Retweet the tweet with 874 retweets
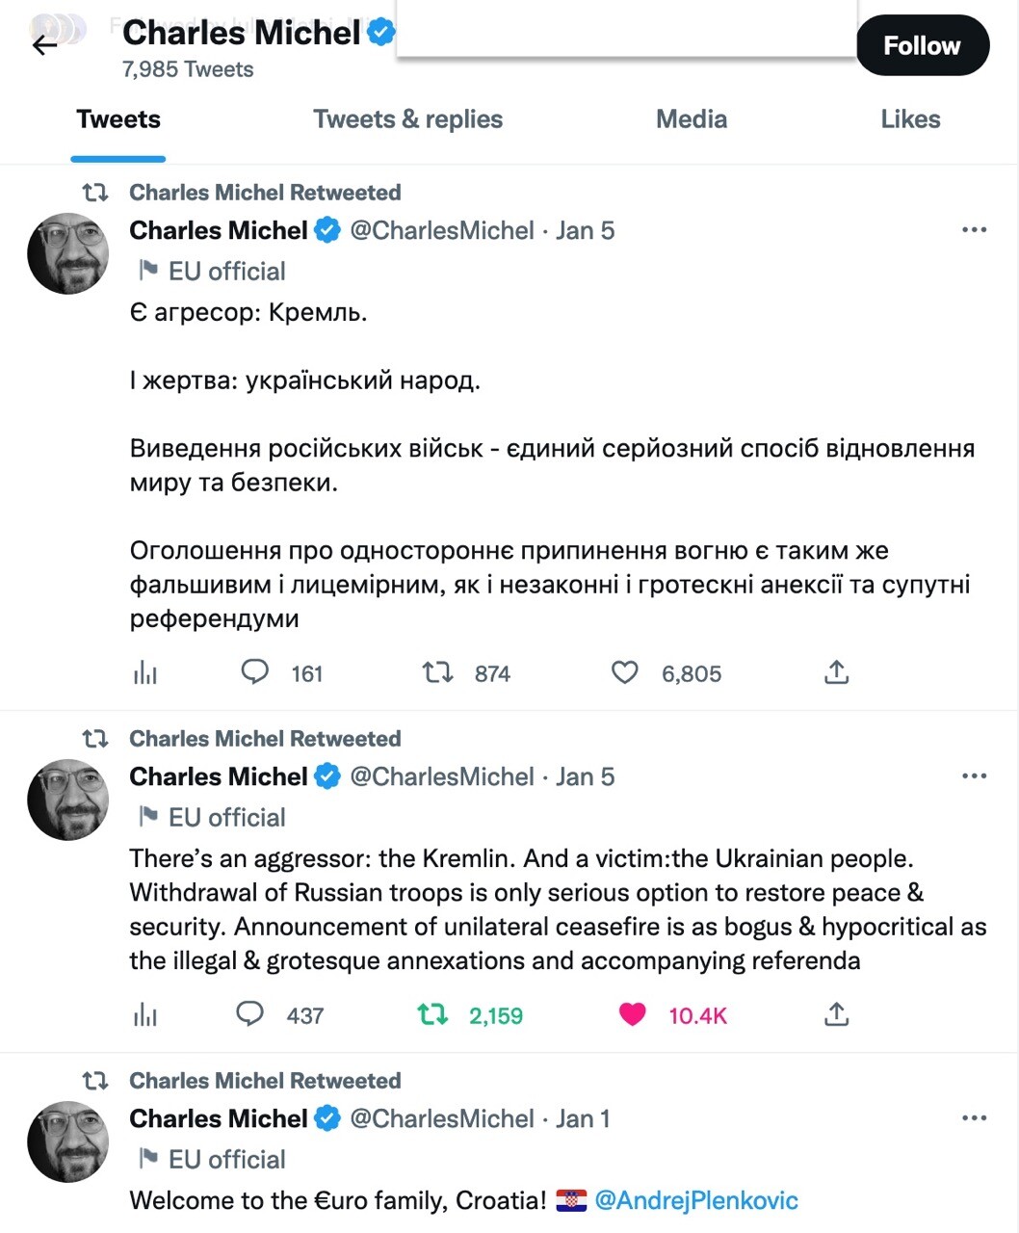 tap(438, 672)
